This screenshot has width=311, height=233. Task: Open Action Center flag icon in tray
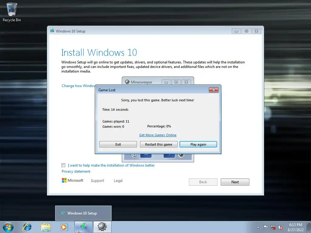(265, 227)
